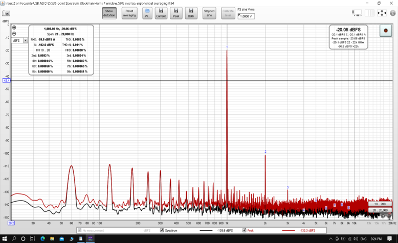The image size is (398, 243).
Task: Toggle the Peak trace checkbox
Action: 244,230
